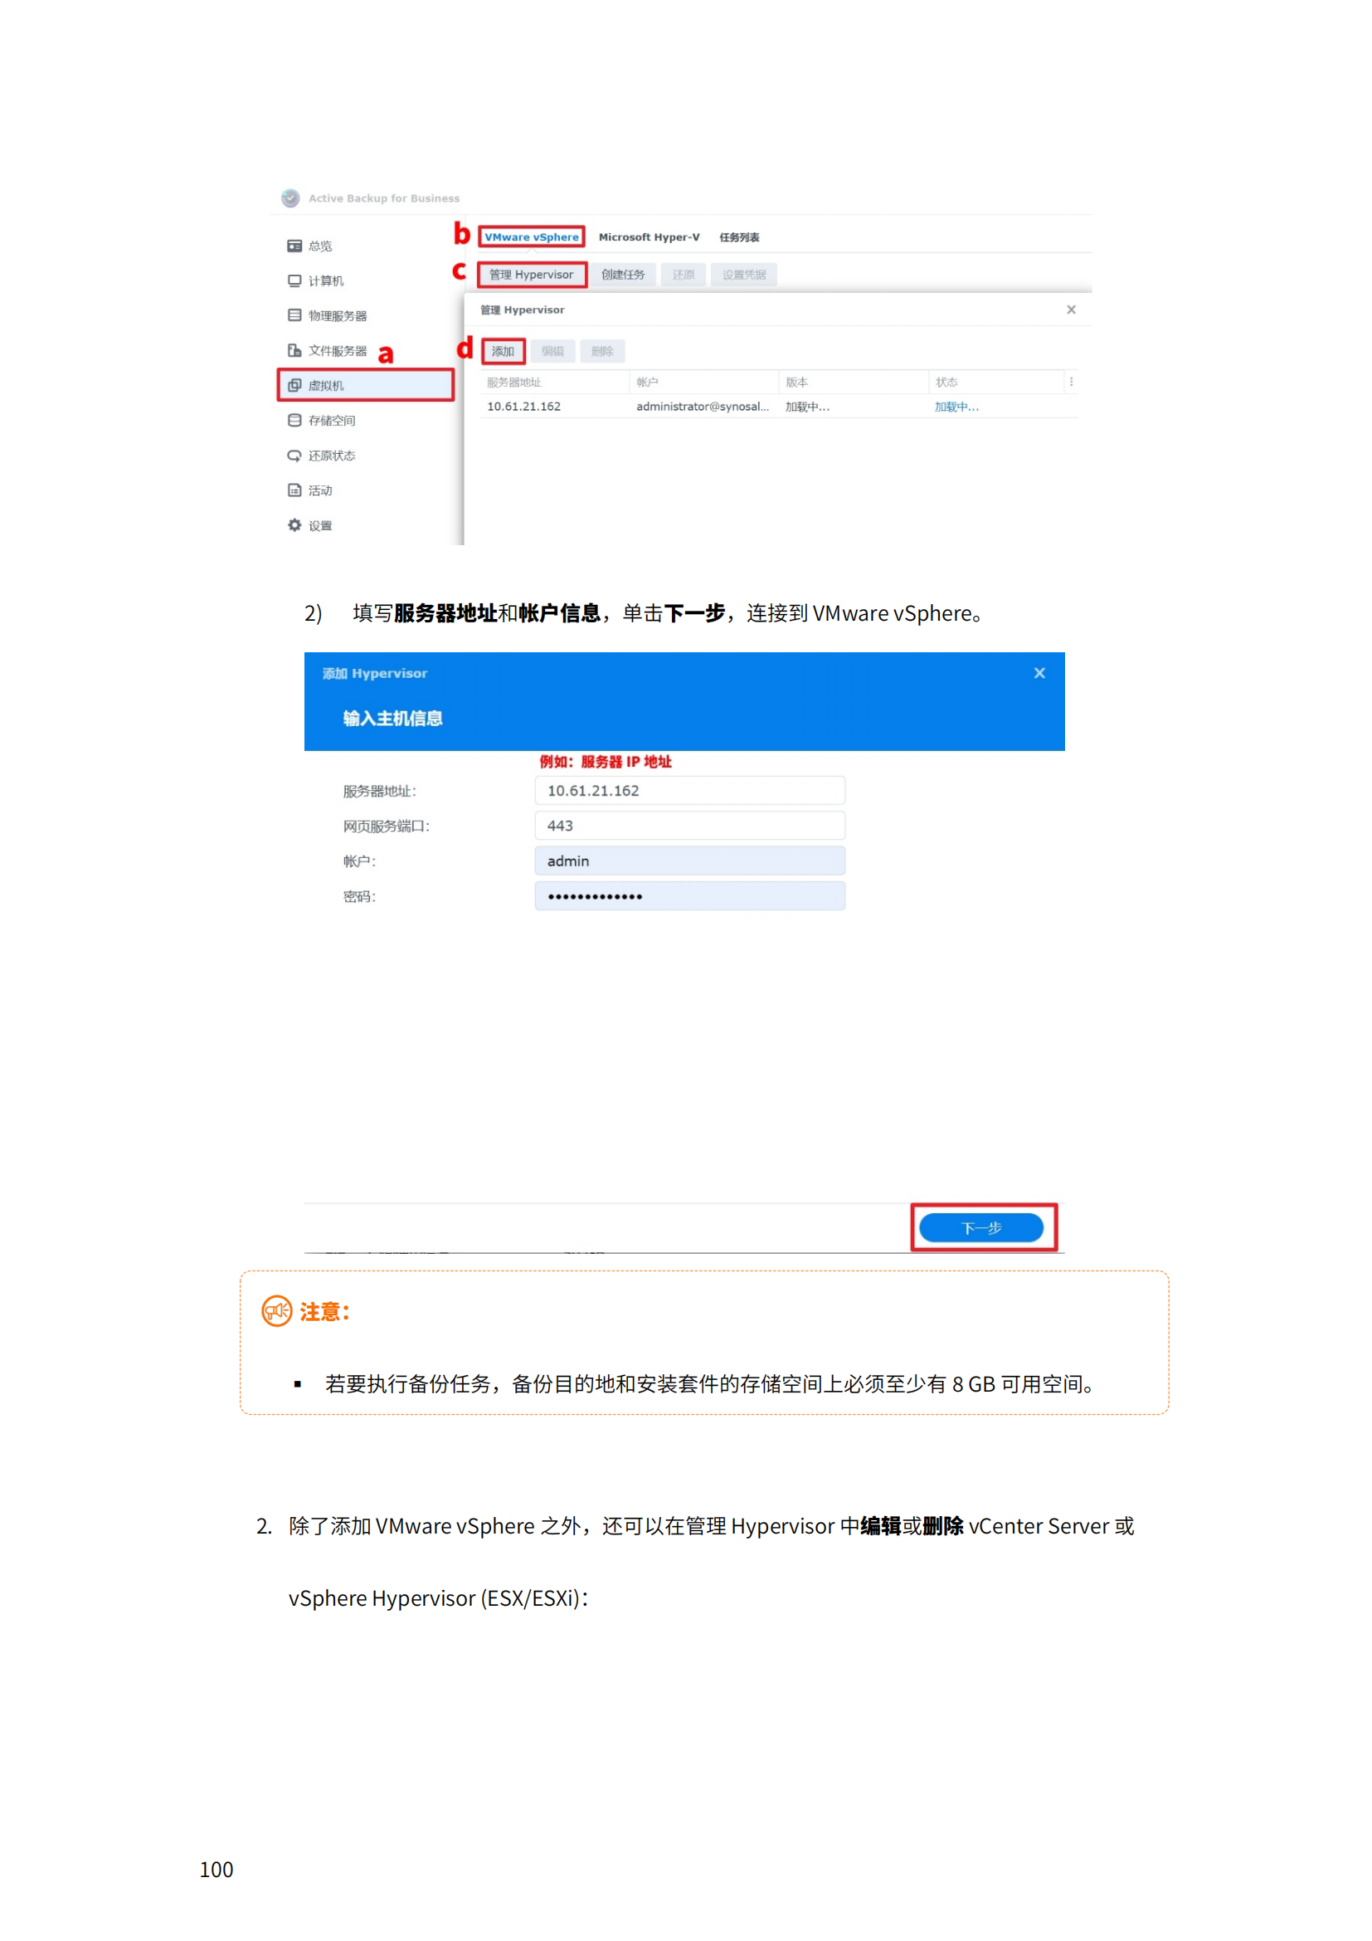Viewport: 1372px width, 1941px height.
Task: Click the 设置凭据 button
Action: click(743, 275)
